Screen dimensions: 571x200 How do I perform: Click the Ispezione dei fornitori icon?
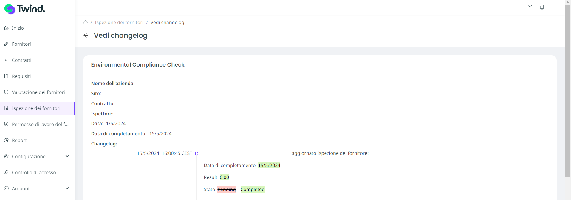click(x=6, y=108)
